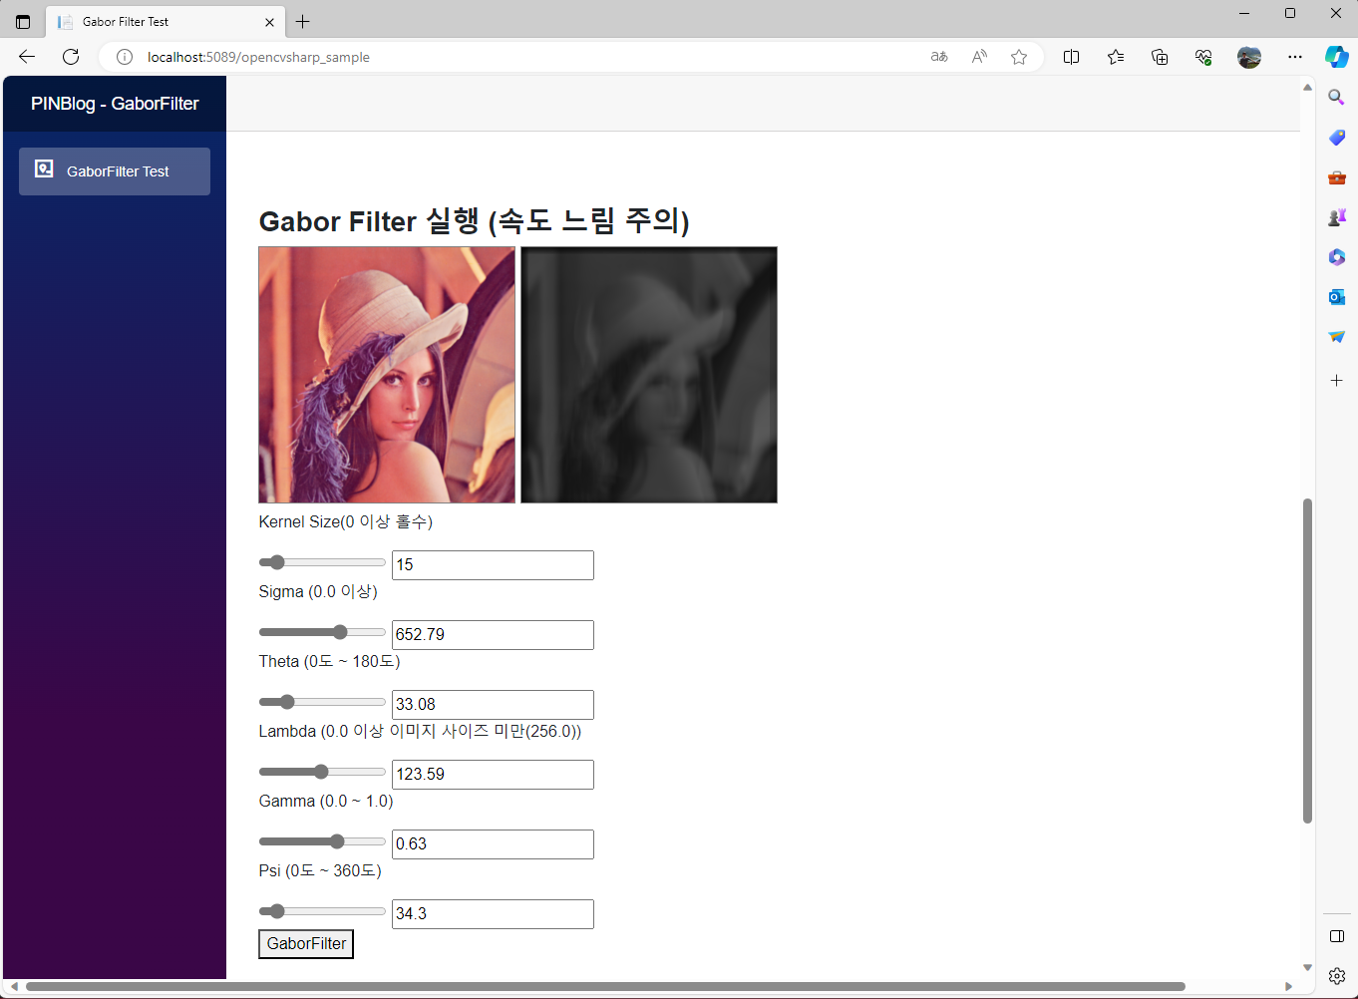The height and width of the screenshot is (999, 1358).
Task: Launch Games from the chess sidebar icon
Action: pyautogui.click(x=1336, y=216)
